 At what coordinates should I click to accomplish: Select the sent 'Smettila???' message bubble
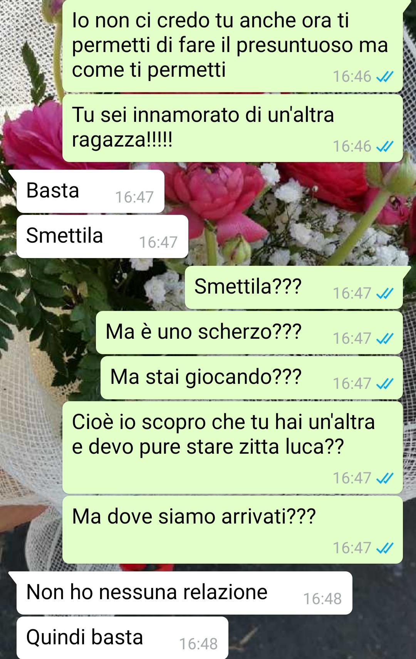point(294,287)
